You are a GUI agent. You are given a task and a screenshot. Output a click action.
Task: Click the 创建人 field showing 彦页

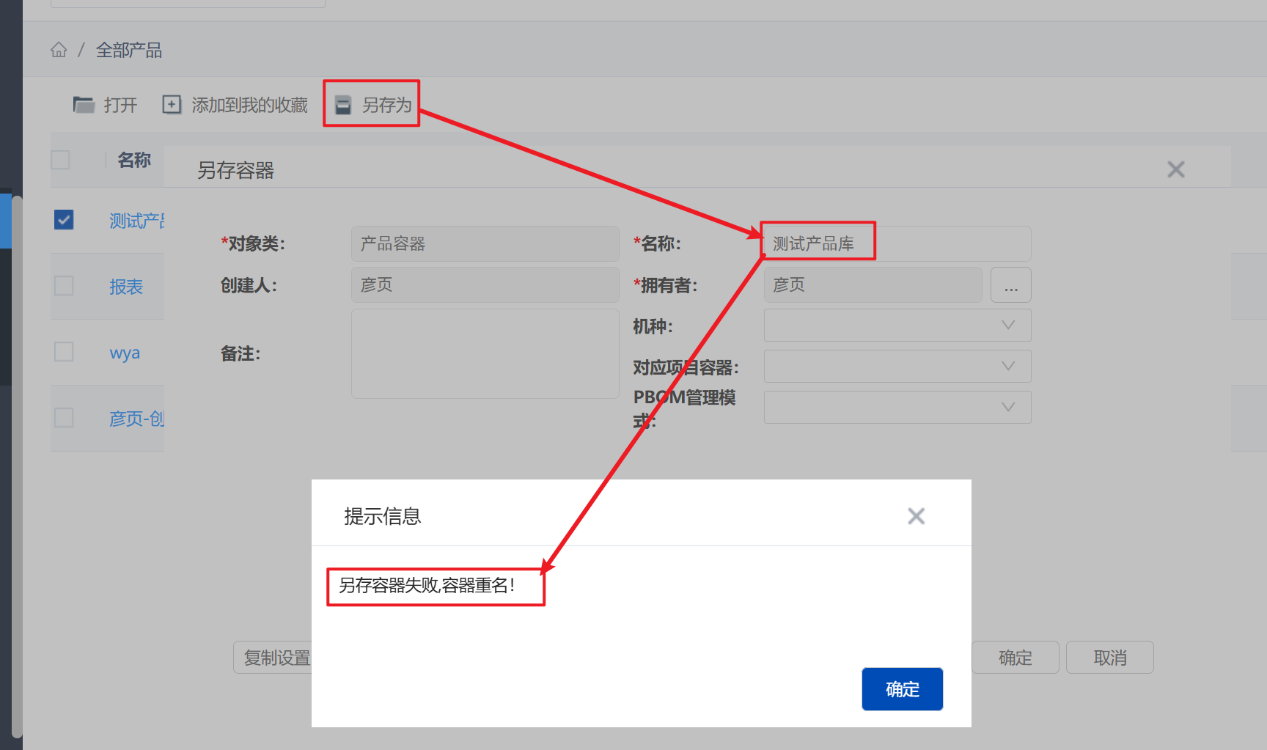point(485,284)
